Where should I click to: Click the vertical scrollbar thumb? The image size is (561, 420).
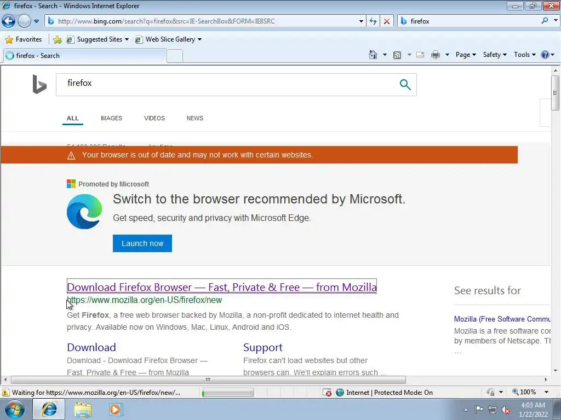tap(555, 93)
